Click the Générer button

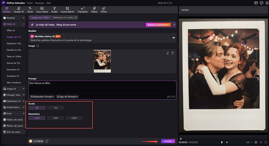[x=168, y=141]
